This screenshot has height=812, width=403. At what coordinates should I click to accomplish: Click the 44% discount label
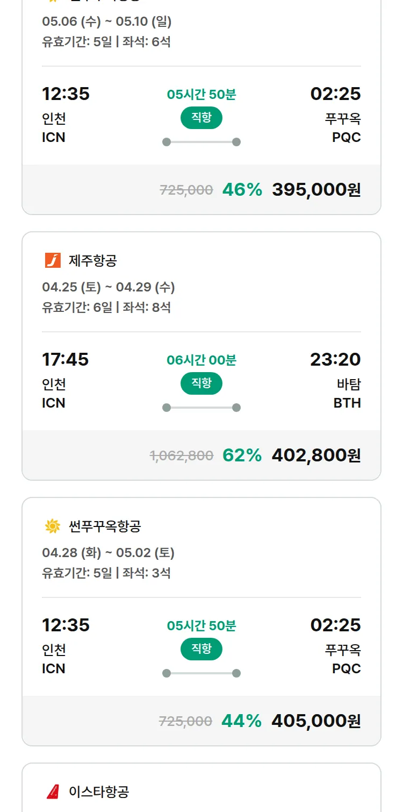242,721
